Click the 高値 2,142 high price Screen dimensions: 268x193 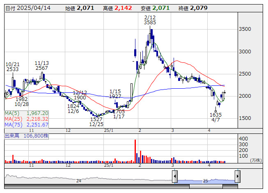tap(117, 8)
